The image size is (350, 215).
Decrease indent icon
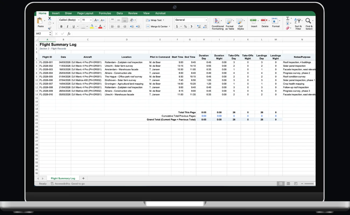(132, 27)
